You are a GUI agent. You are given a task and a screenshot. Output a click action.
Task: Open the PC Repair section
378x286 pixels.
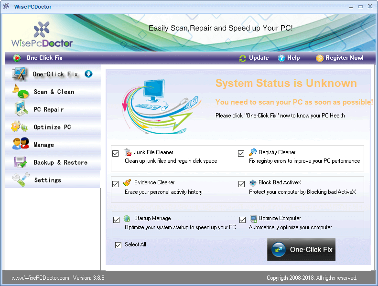(x=53, y=109)
